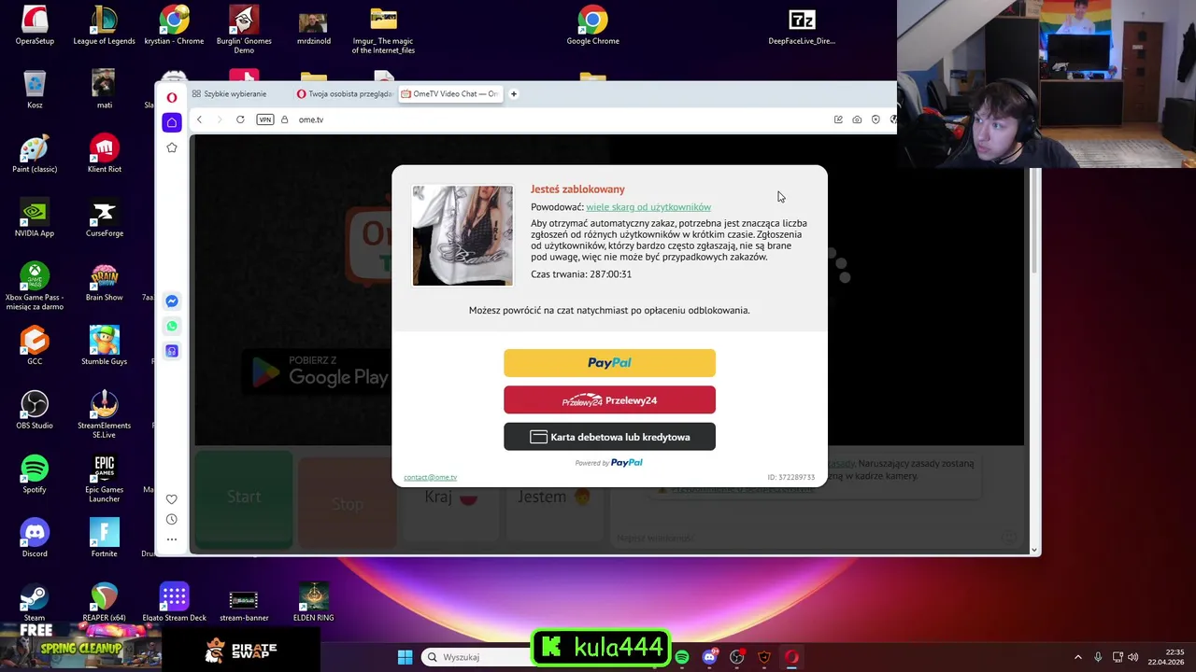Open DeepFaceLive 7z archive icon
The height and width of the screenshot is (672, 1196).
tap(802, 26)
